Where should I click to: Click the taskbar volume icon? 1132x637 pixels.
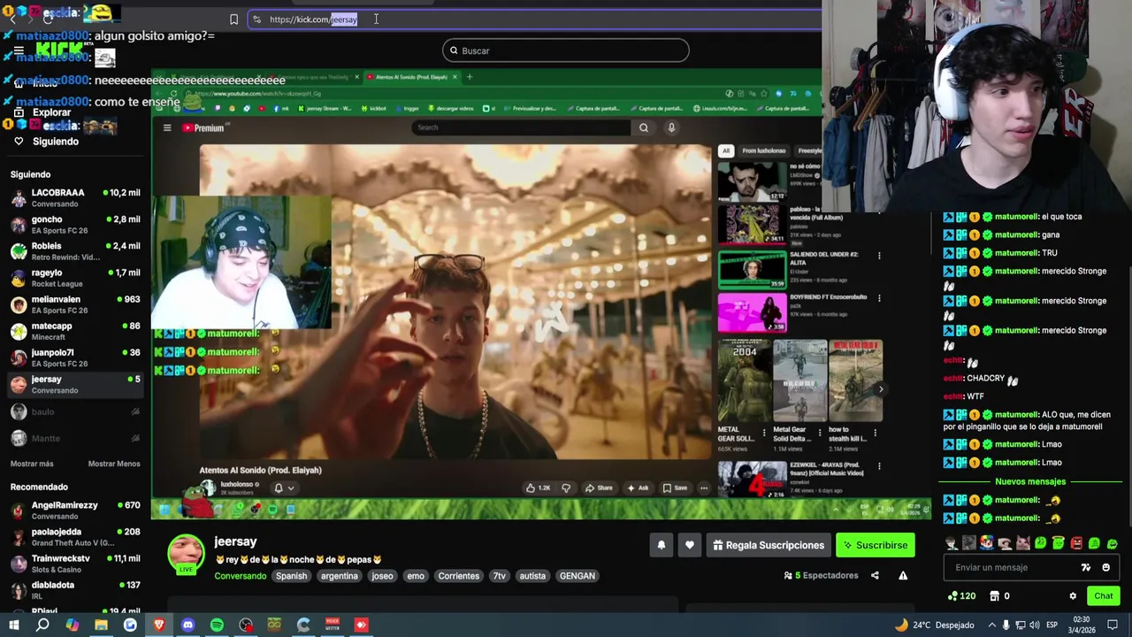tap(1036, 625)
